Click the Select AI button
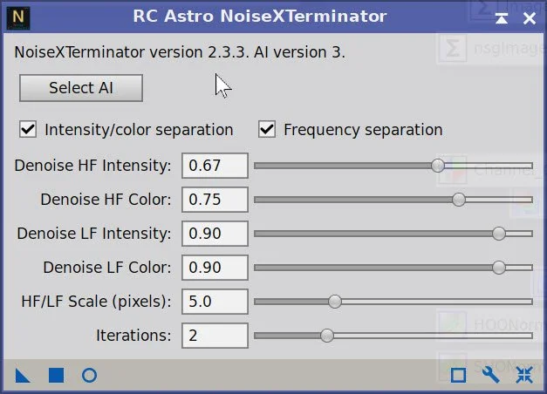547x394 pixels. [81, 88]
